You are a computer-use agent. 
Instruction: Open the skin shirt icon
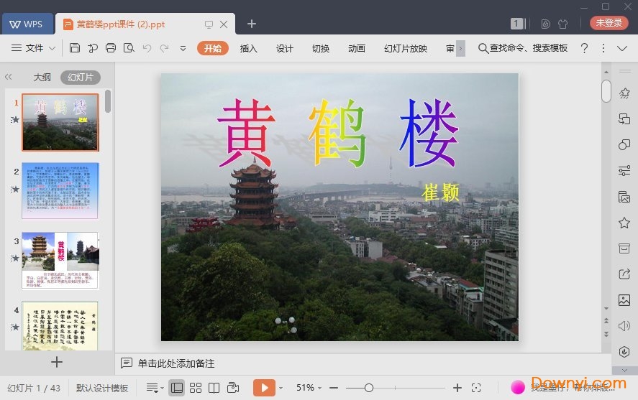pyautogui.click(x=563, y=24)
